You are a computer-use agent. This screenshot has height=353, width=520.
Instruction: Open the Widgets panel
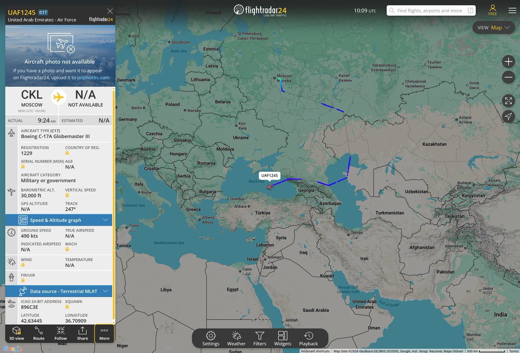pyautogui.click(x=283, y=338)
